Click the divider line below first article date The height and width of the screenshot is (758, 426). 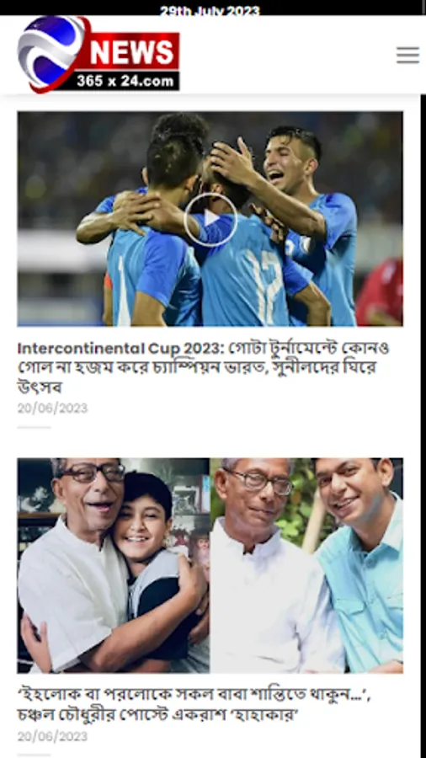(34, 427)
